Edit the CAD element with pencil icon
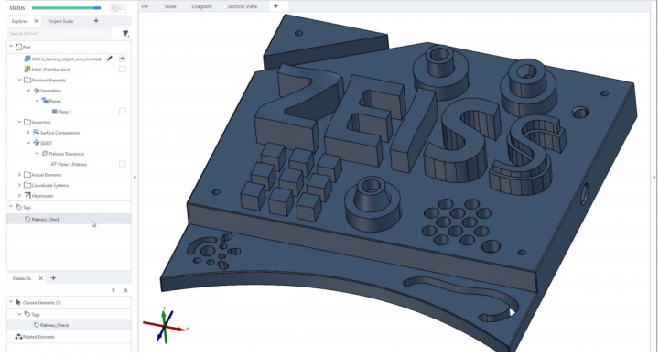Viewport: 659px width, 357px height. (x=110, y=59)
